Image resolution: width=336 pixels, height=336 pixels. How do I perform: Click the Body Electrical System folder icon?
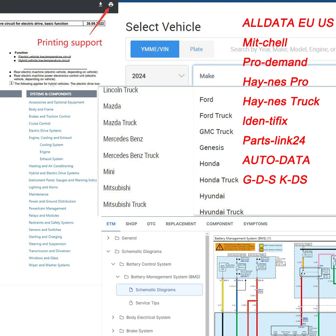pyautogui.click(x=122, y=318)
